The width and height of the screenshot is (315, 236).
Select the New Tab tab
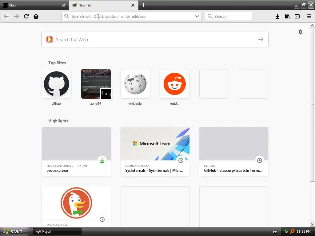click(104, 5)
